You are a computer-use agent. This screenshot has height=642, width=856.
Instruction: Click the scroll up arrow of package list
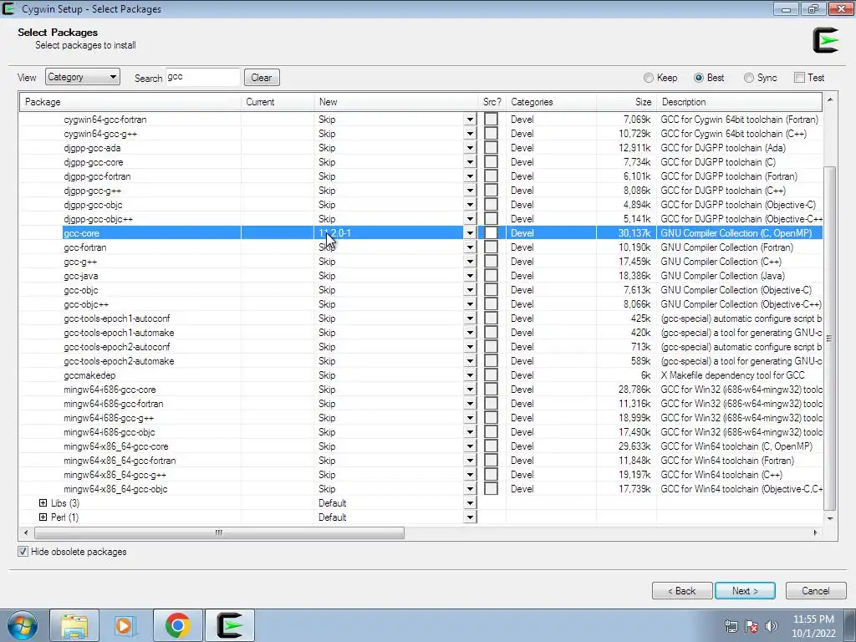point(830,100)
